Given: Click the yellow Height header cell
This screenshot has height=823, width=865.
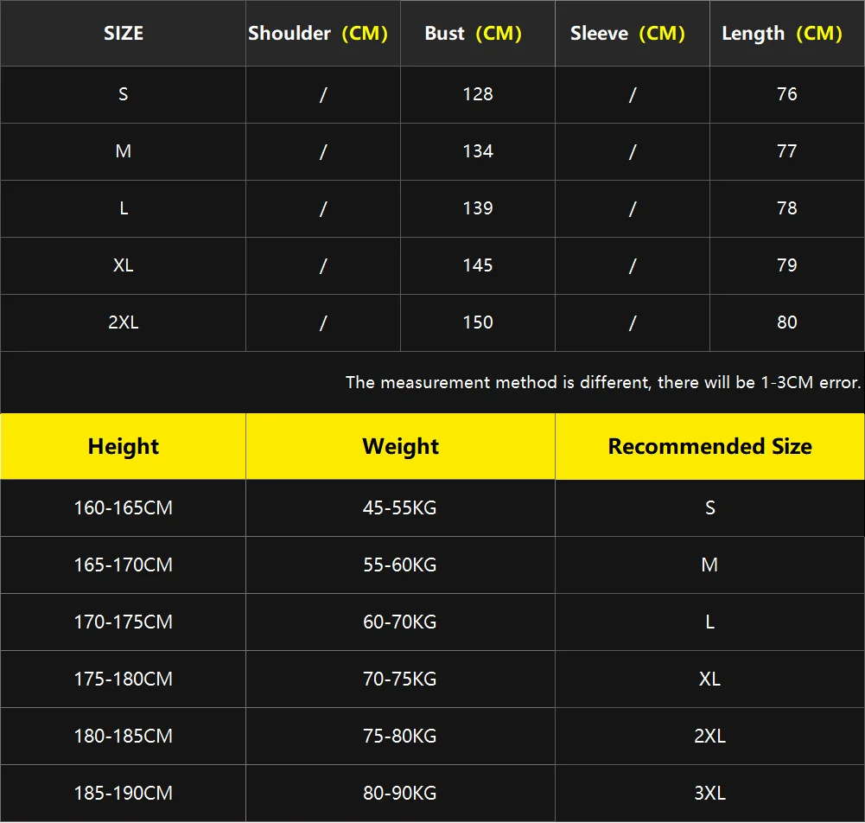Looking at the screenshot, I should 123,446.
